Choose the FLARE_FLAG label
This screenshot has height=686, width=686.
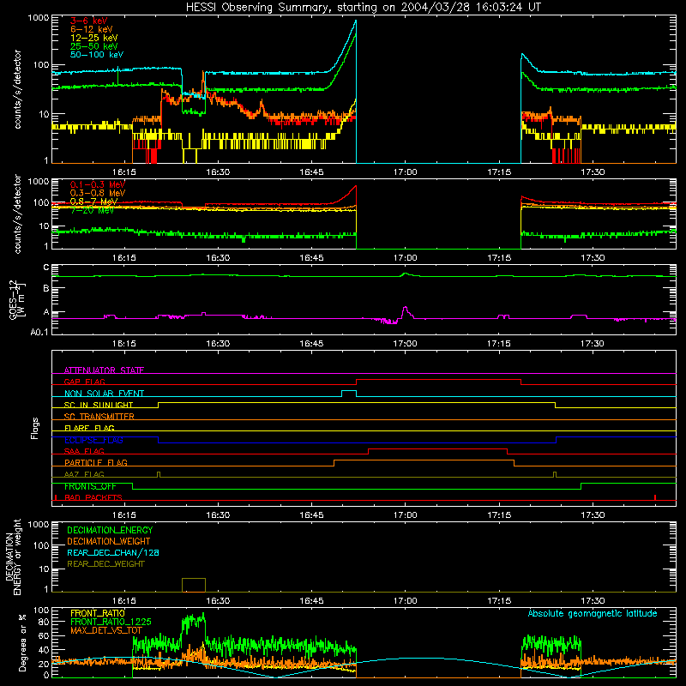point(89,428)
